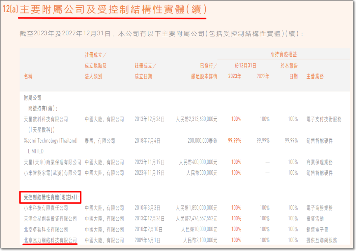The width and height of the screenshot is (356, 251).
Task: Select company 小米科技有限責任公司
Action: pos(46,208)
